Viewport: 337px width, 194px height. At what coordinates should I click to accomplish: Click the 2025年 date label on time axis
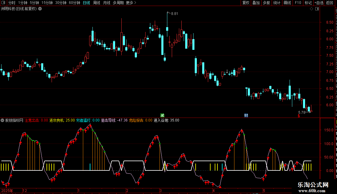7,191
